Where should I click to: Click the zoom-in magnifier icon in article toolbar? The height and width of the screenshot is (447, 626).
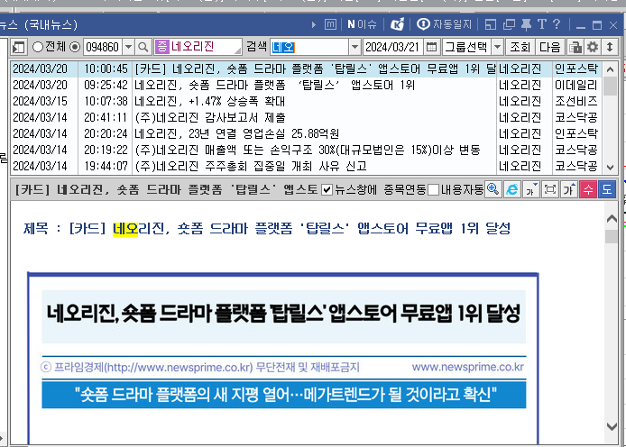click(493, 189)
